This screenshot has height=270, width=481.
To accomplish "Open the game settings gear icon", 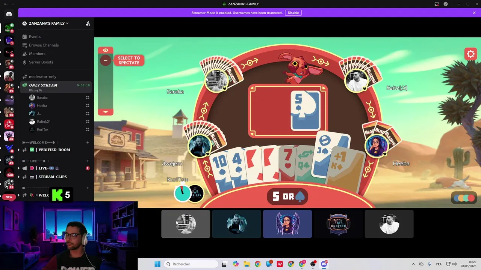I will point(470,54).
